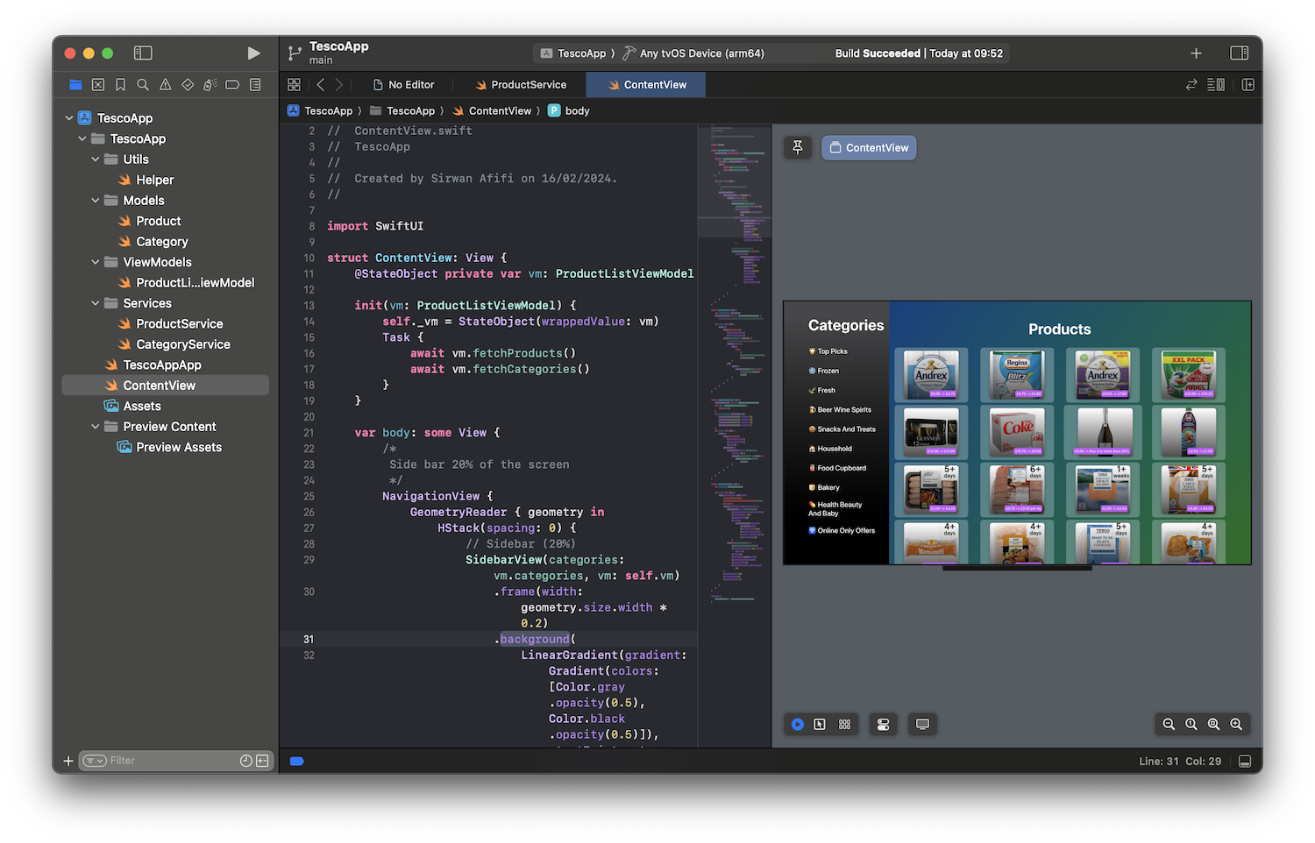
Task: Open the TescoApp main branch menu
Action: [x=329, y=53]
